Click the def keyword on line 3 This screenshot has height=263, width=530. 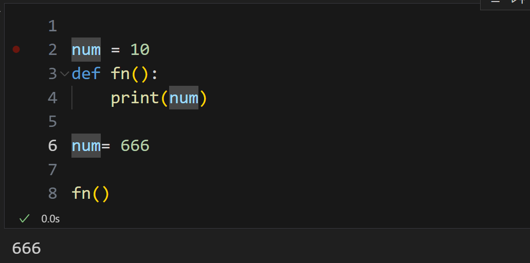[86, 73]
